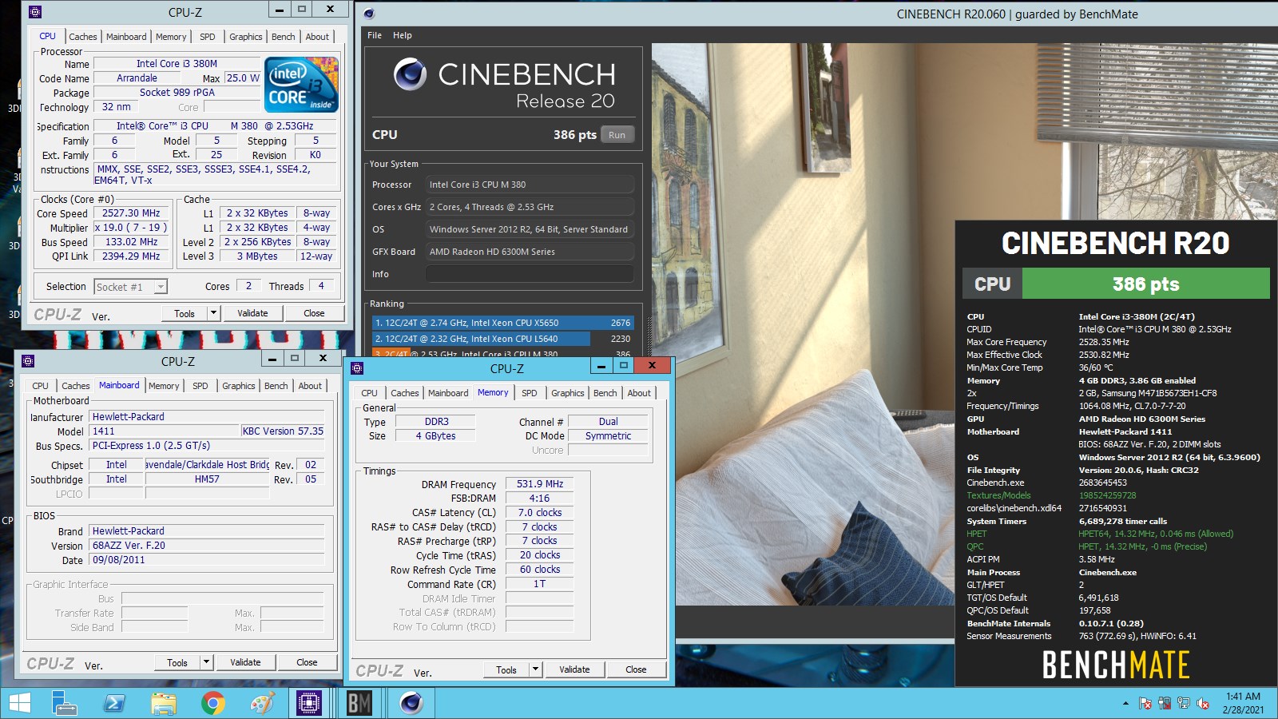Switch to Caches tab in top CPU-Z window
Screen dimensions: 1278x719
click(82, 37)
